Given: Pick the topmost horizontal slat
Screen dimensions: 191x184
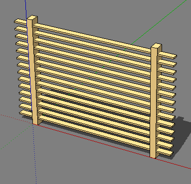Looking at the screenshot, I should pos(93,38).
